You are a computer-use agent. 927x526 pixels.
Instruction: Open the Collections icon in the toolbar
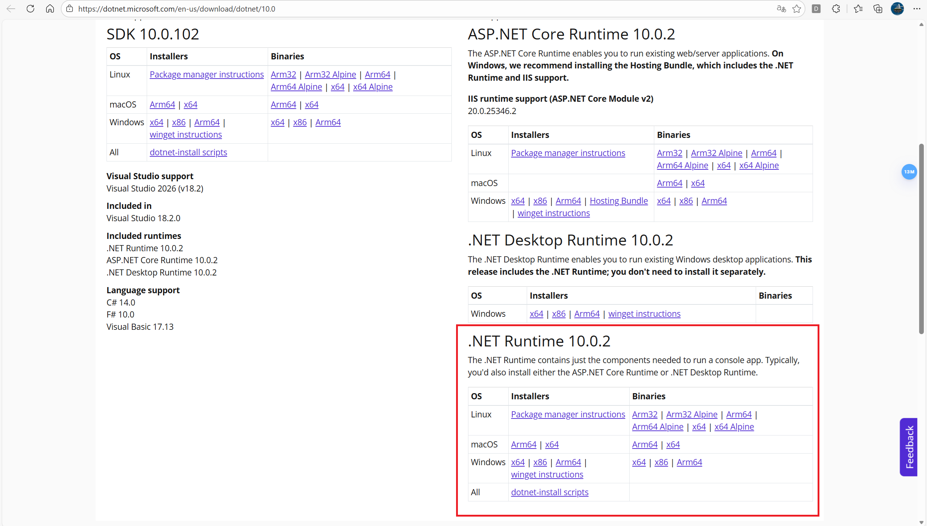878,9
